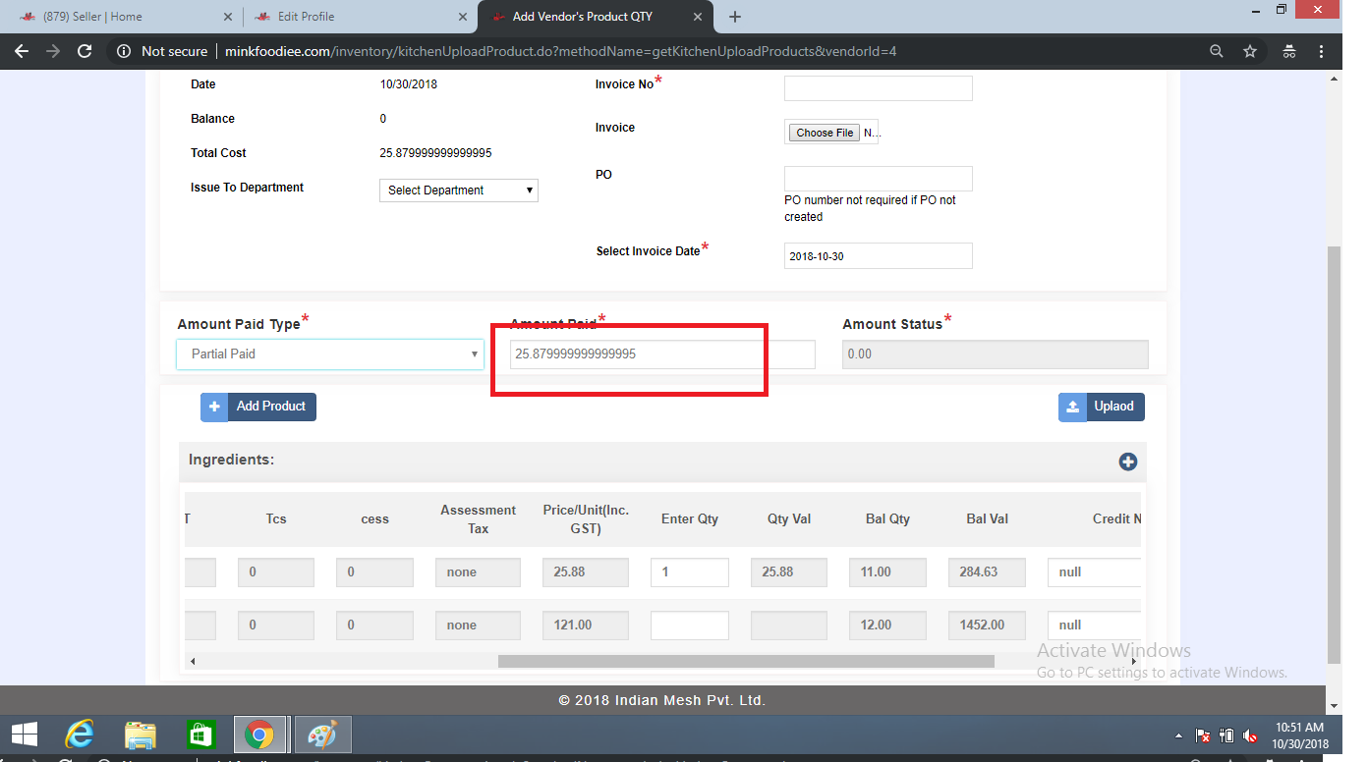Click the Invoice No field
Viewport: 1368px width, 762px height.
(x=879, y=88)
